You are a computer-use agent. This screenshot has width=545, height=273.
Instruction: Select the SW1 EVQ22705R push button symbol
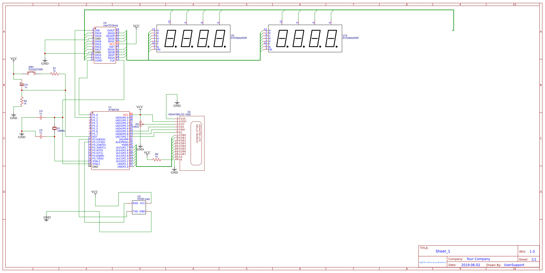(31, 73)
